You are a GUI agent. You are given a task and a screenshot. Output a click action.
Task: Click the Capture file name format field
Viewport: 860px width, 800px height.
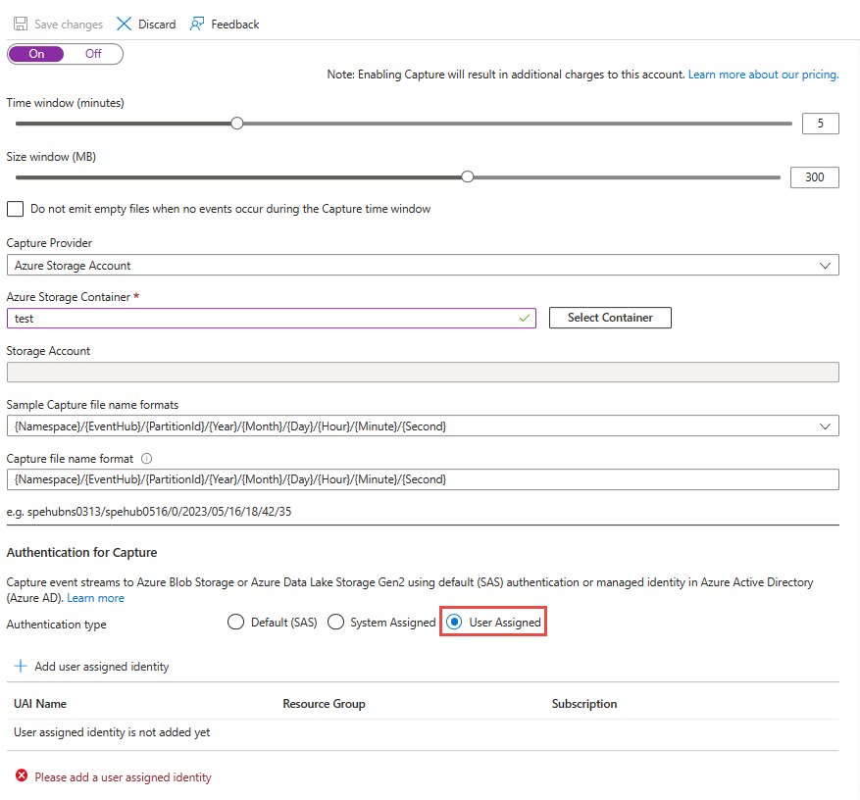tap(422, 479)
